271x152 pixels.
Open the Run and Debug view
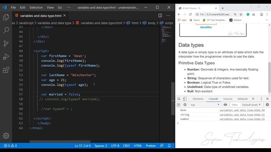click(6, 57)
